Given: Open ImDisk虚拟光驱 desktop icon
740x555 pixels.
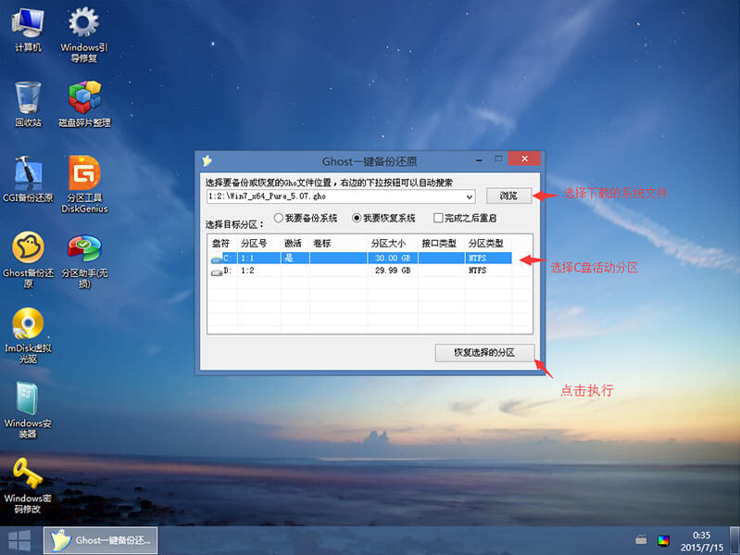Looking at the screenshot, I should 28,323.
